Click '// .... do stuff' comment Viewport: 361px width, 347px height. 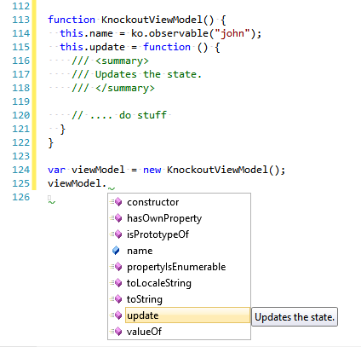click(x=119, y=115)
